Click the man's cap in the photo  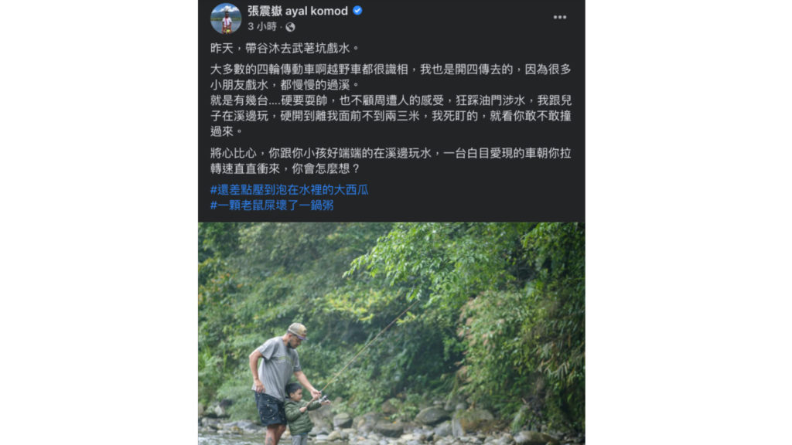click(x=298, y=331)
